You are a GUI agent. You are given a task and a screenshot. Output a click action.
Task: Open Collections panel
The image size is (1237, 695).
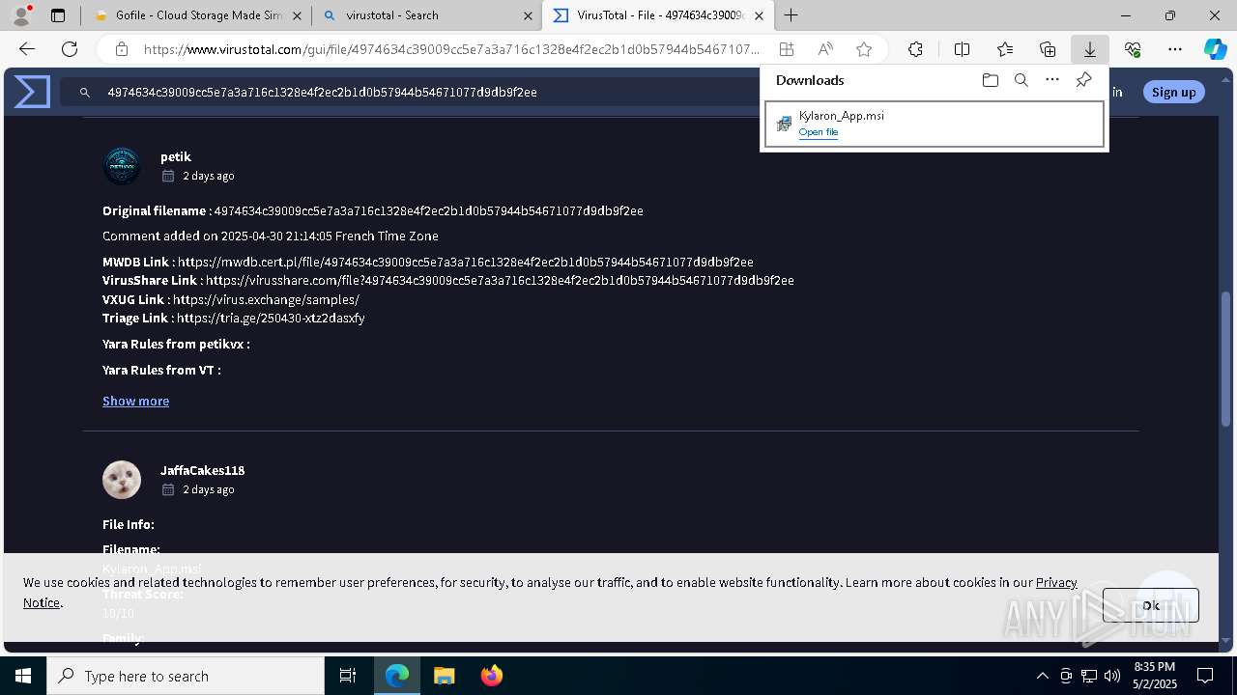point(1048,49)
